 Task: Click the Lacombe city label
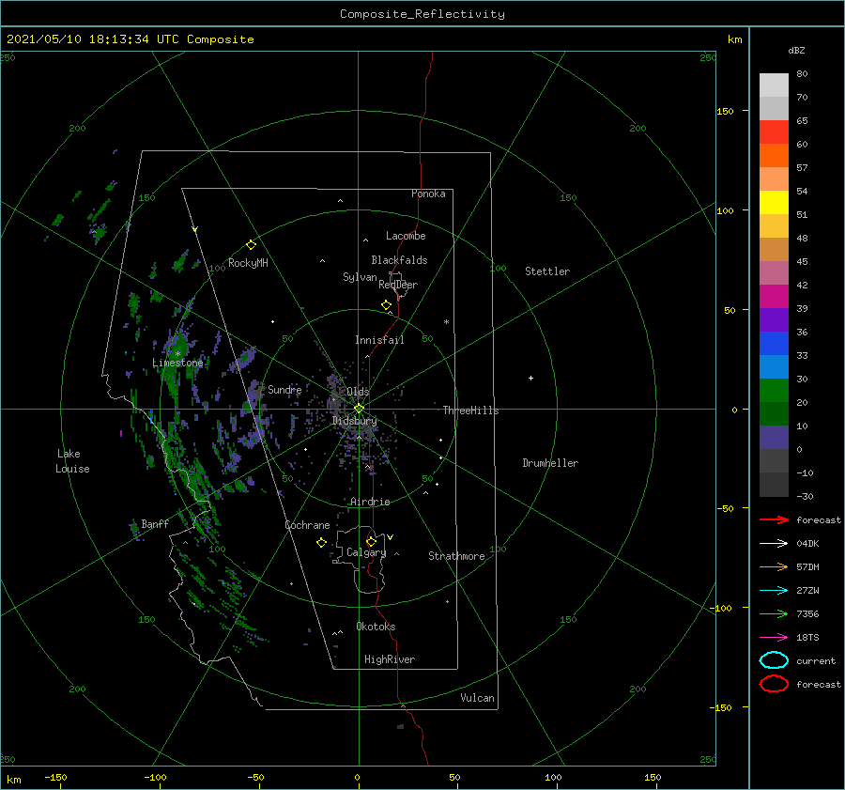click(x=406, y=236)
